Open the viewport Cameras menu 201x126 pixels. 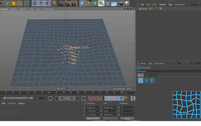pos(4,9)
